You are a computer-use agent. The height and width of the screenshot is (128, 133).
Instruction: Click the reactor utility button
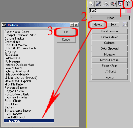pyautogui.click(x=109, y=77)
